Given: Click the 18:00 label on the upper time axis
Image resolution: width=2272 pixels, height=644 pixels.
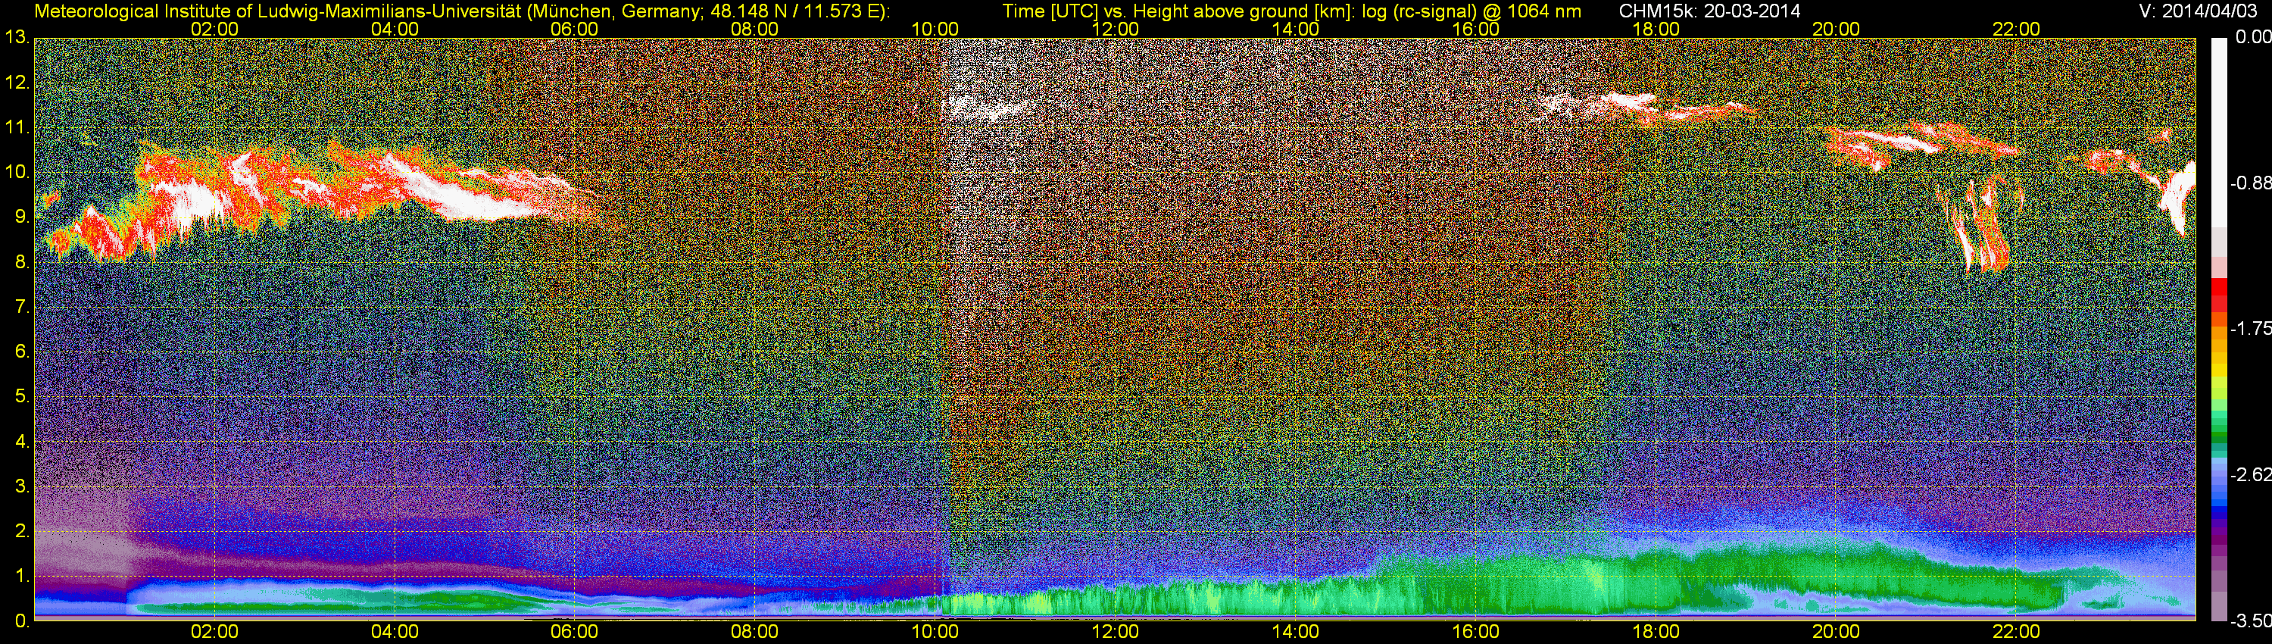Looking at the screenshot, I should (x=1656, y=29).
